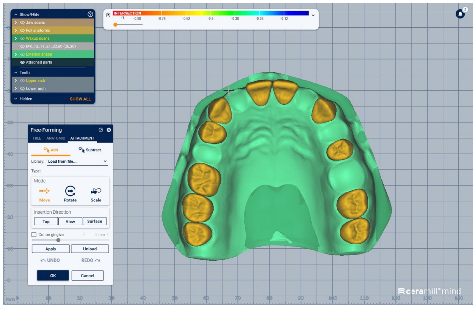Select the Scale mode icon

click(96, 191)
